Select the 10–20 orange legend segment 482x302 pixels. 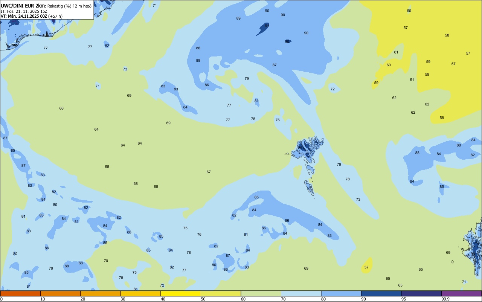click(60, 293)
